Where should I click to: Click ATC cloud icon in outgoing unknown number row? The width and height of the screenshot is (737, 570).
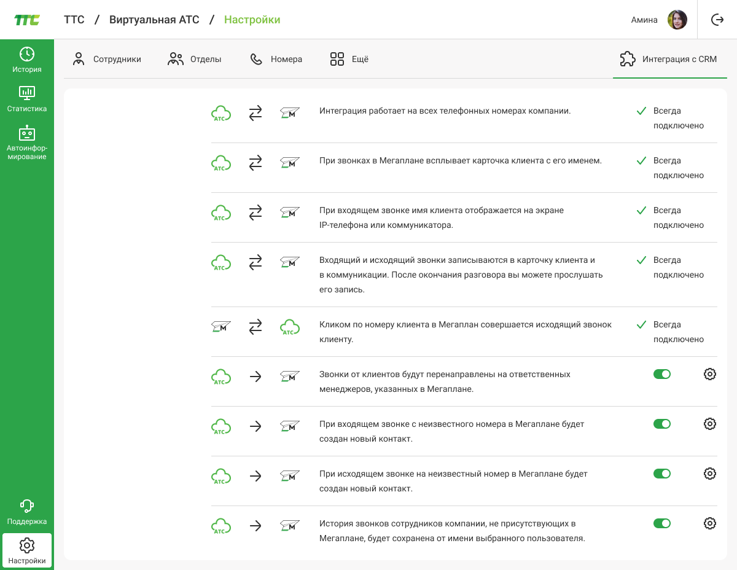click(221, 476)
